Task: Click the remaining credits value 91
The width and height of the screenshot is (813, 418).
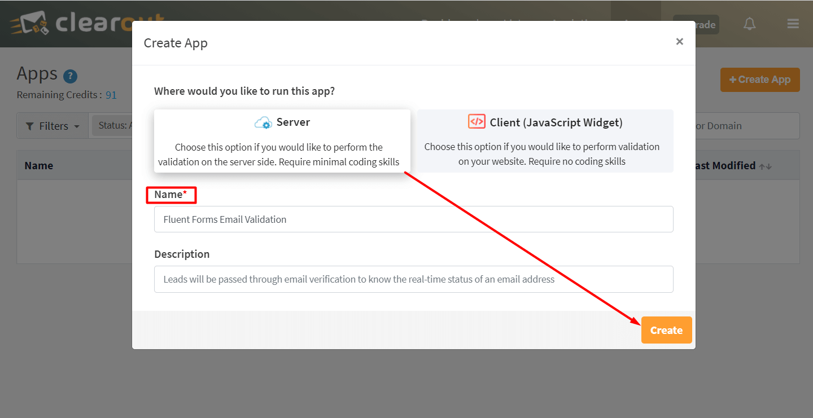Action: point(111,94)
